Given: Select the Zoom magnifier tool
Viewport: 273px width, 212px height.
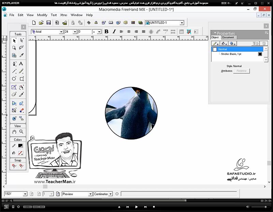Looking at the screenshot, I should coord(21,131).
